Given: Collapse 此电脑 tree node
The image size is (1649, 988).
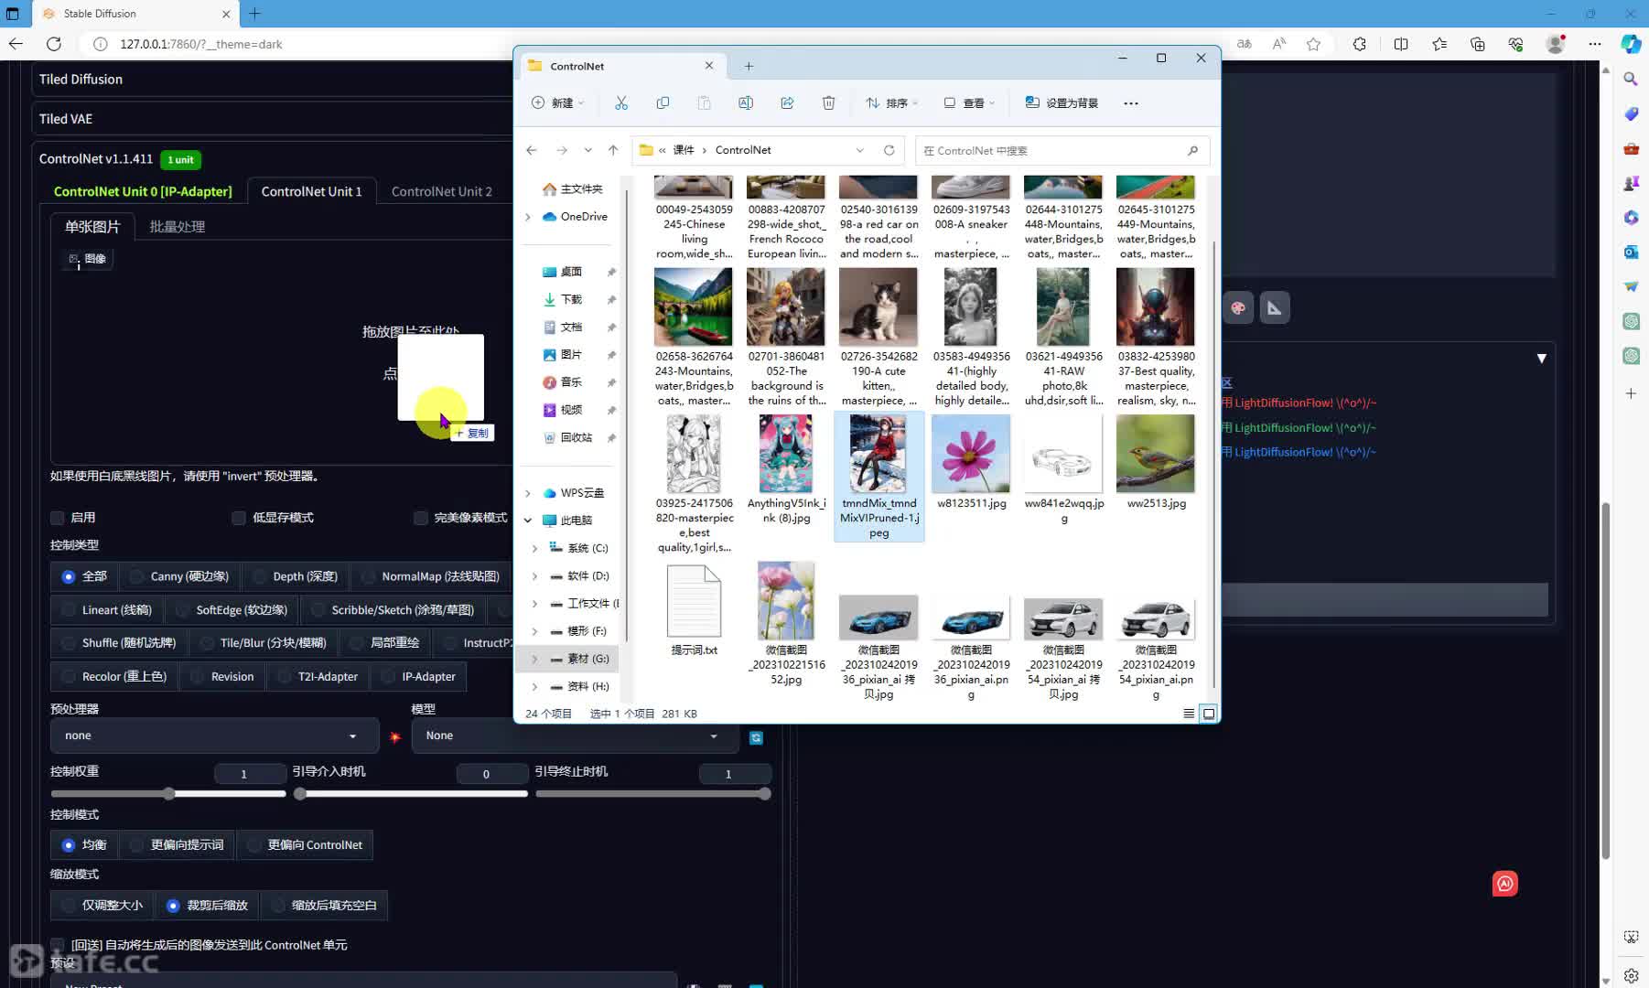Looking at the screenshot, I should (x=528, y=521).
